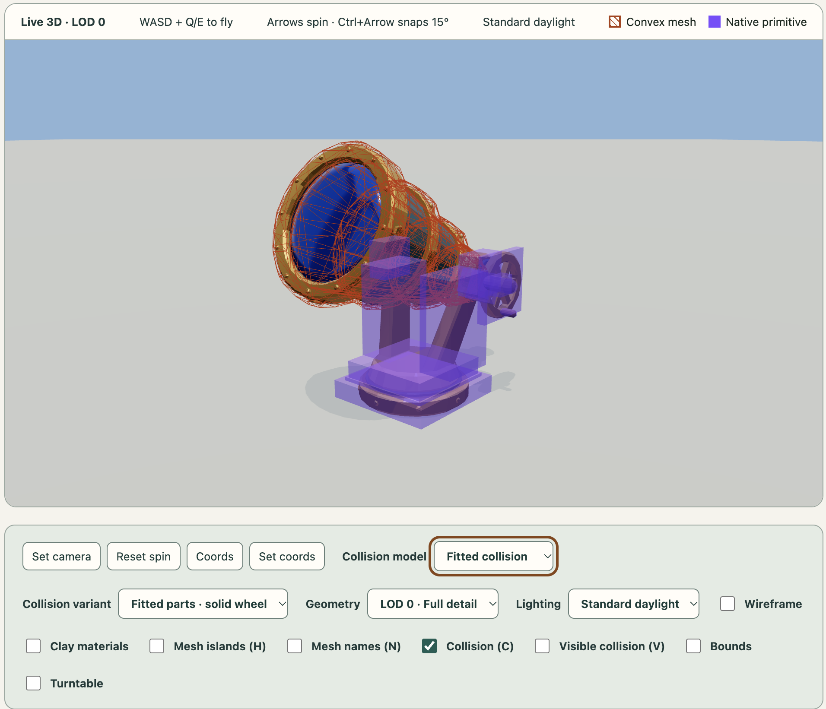Open the Coords button

tap(215, 556)
